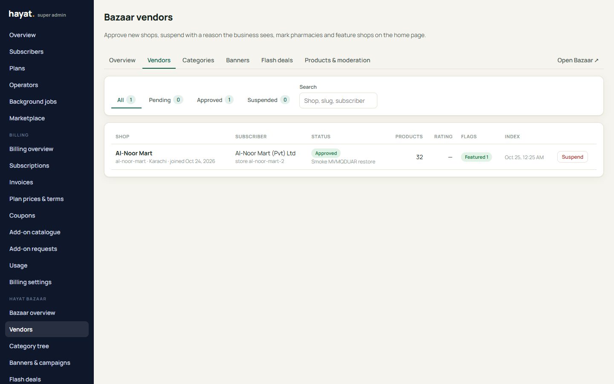This screenshot has width=614, height=384.
Task: Go to Products & moderation tab
Action: tap(337, 60)
